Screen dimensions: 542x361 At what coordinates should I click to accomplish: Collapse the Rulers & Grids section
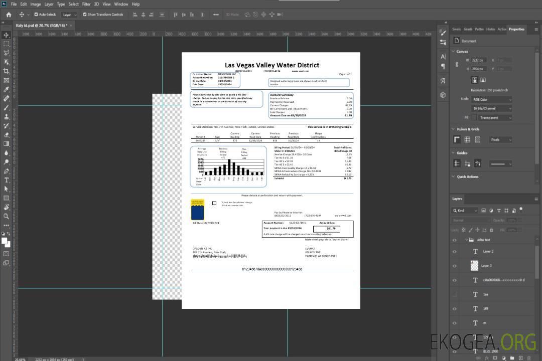click(x=453, y=129)
